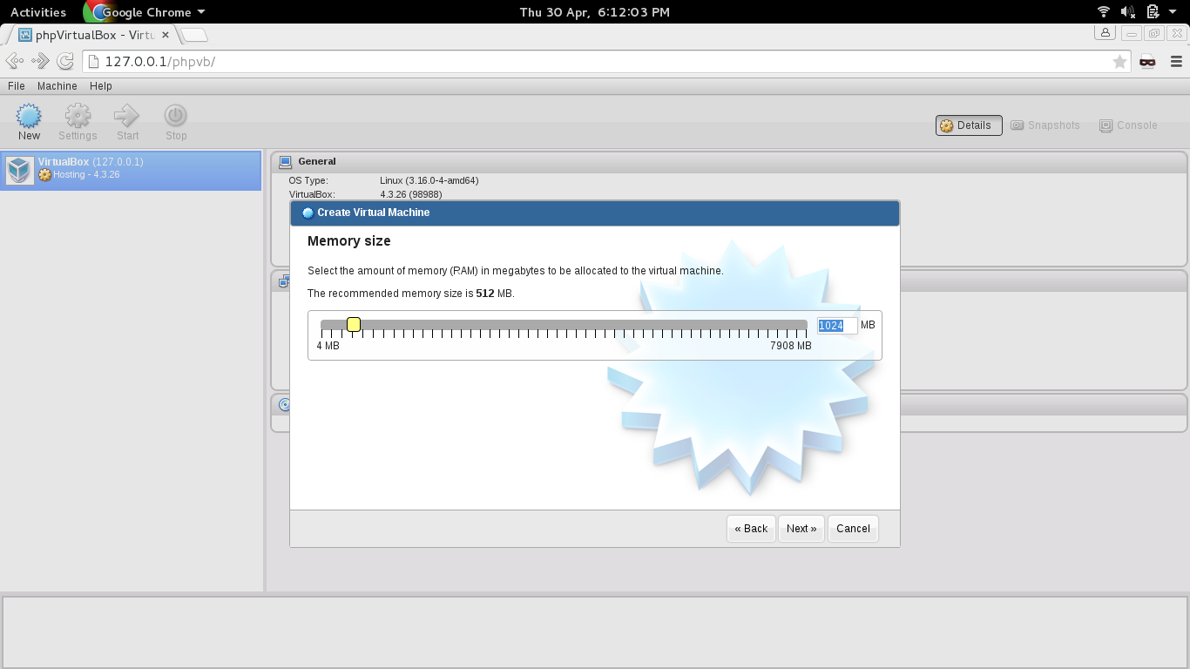Open the top bar clock and calendar

[x=595, y=12]
